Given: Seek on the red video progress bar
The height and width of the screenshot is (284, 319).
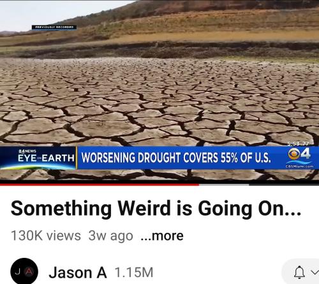Looking at the screenshot, I should pos(100,184).
